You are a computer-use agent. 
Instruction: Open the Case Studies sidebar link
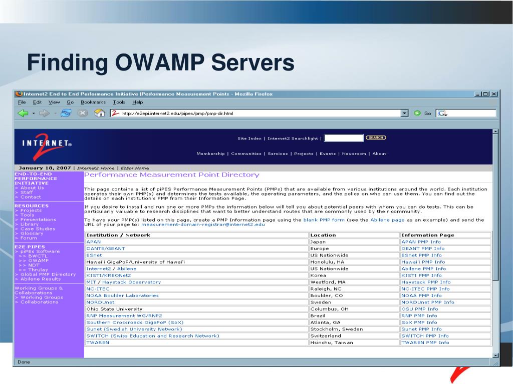[38, 229]
